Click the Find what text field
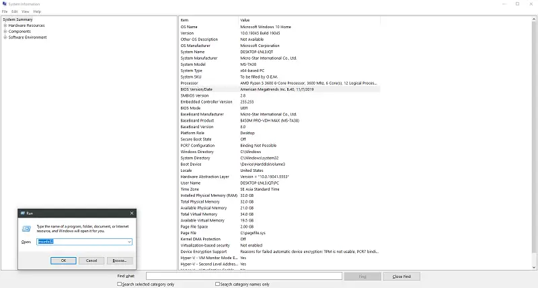This screenshot has height=288, width=538. point(243,276)
